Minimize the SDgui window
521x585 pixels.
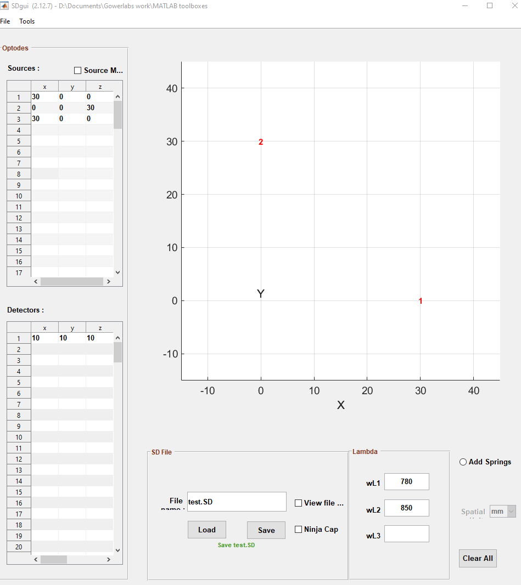tap(465, 5)
